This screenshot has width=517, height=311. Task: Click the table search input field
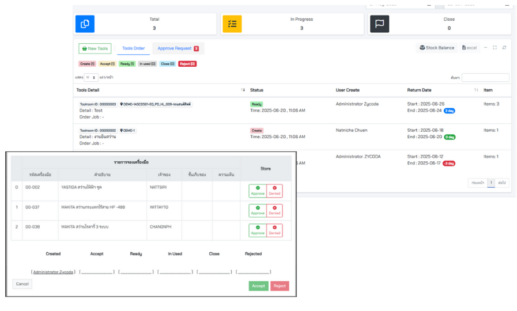tap(485, 77)
